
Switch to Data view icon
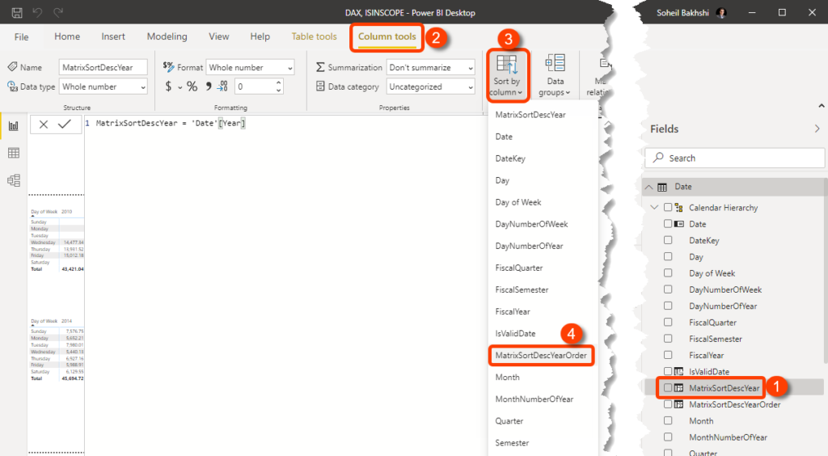(x=14, y=153)
